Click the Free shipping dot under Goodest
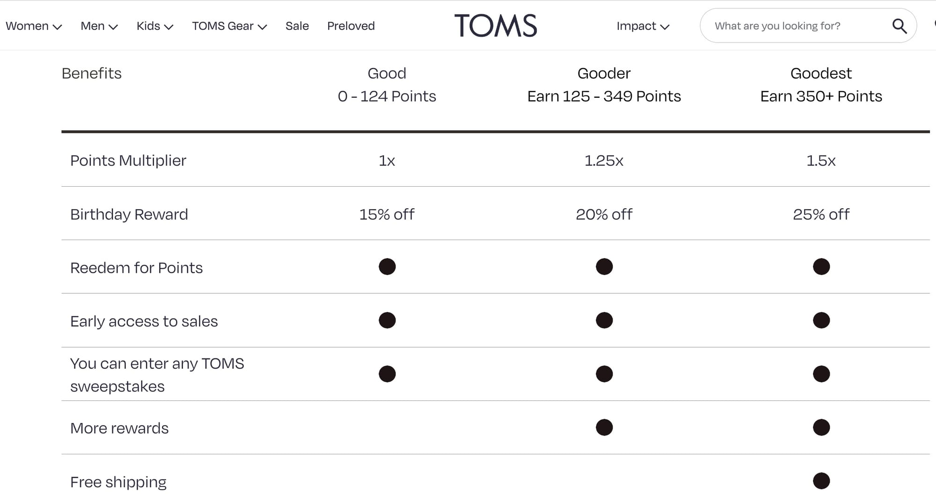This screenshot has height=495, width=936. click(820, 480)
